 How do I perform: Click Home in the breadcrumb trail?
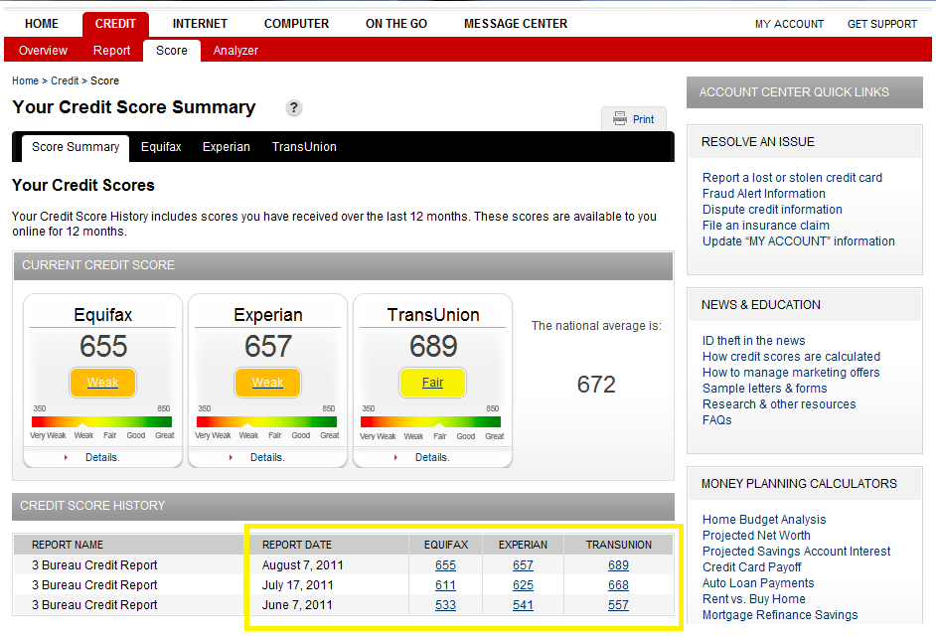(x=25, y=80)
